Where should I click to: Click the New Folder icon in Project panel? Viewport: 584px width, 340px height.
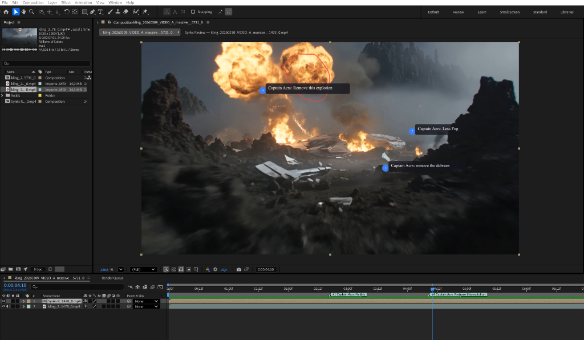pos(11,269)
